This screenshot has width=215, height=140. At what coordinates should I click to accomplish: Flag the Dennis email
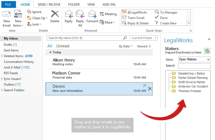coord(145,86)
